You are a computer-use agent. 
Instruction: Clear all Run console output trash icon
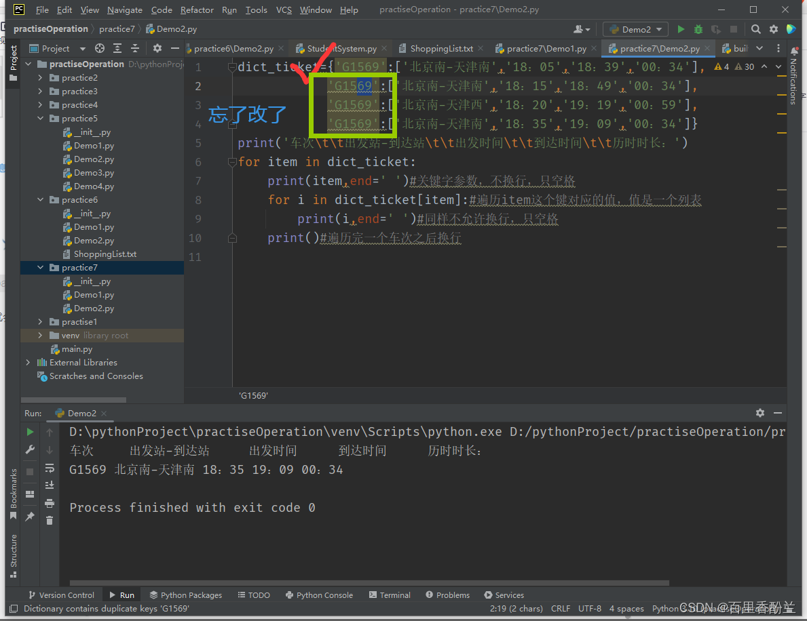(x=50, y=521)
